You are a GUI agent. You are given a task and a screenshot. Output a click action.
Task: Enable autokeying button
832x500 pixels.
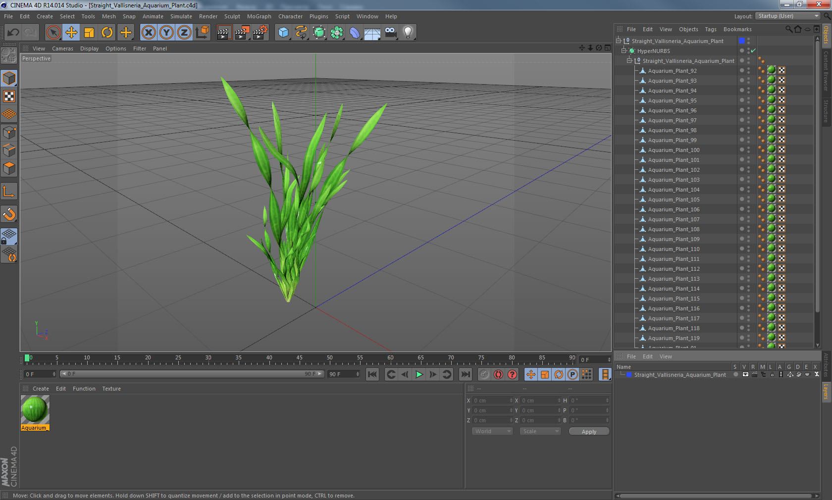(498, 374)
